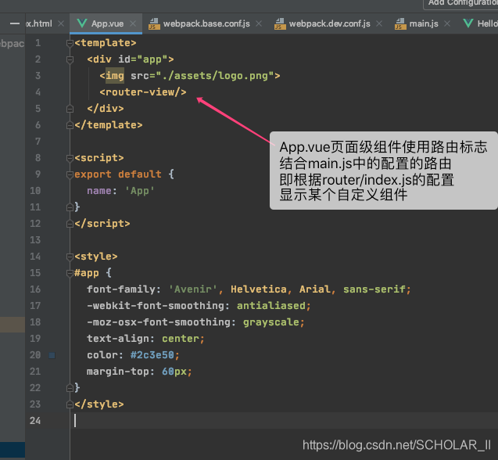The width and height of the screenshot is (498, 460).
Task: Click the grayscale value
Action: pos(271,322)
